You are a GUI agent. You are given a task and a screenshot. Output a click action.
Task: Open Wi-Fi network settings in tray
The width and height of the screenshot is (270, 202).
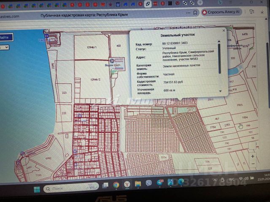click(x=241, y=179)
